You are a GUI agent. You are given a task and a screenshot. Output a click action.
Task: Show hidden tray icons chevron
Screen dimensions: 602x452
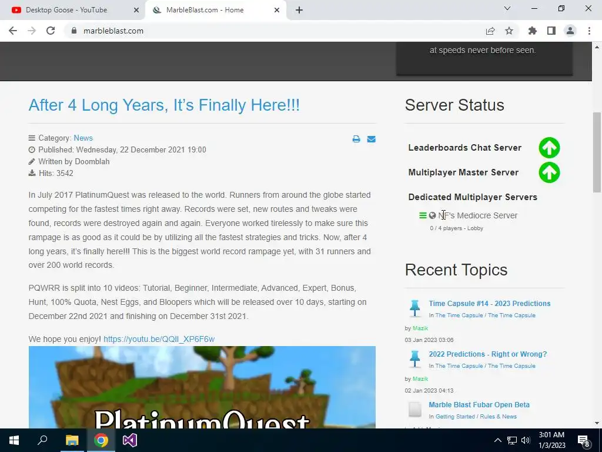(x=497, y=440)
